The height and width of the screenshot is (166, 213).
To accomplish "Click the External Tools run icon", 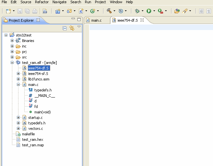I will [161, 11].
